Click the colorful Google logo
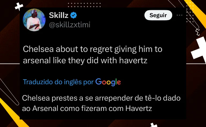Image resolution: width=206 pixels, height=127 pixels. point(108,82)
